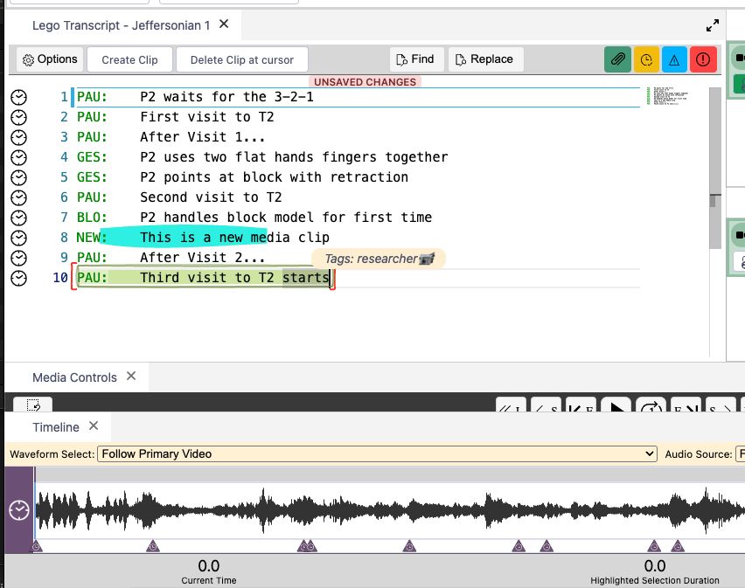Open the Waveform Select dropdown

(377, 453)
